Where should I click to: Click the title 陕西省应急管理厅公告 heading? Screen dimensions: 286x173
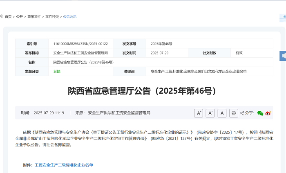tap(142, 91)
